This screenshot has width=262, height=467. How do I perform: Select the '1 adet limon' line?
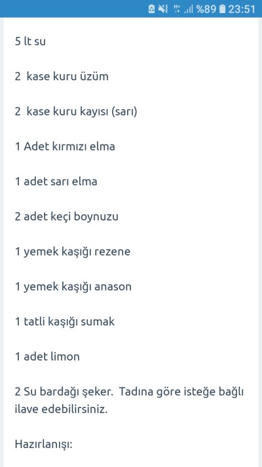47,357
